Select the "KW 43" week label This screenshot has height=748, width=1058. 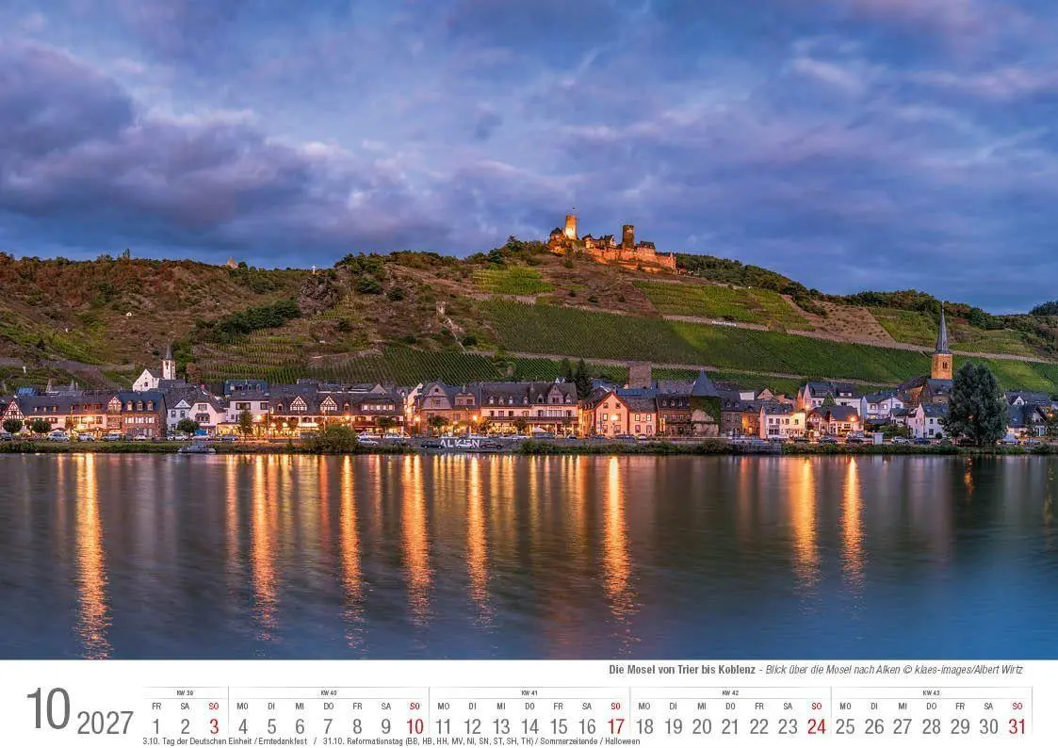(x=931, y=692)
